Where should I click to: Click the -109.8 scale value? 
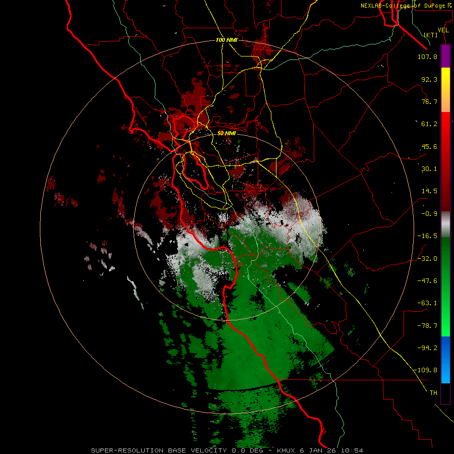(x=425, y=370)
